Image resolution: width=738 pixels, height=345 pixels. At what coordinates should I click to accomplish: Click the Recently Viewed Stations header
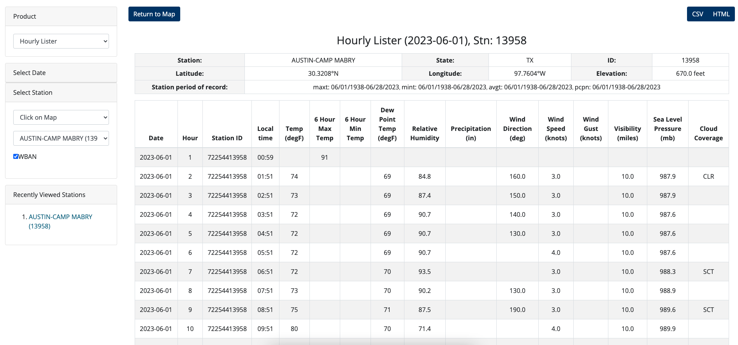click(61, 195)
